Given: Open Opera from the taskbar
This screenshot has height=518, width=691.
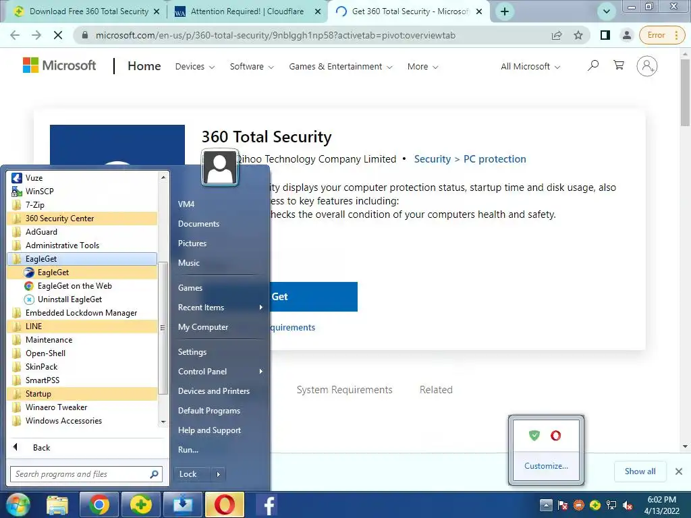Looking at the screenshot, I should click(x=224, y=505).
